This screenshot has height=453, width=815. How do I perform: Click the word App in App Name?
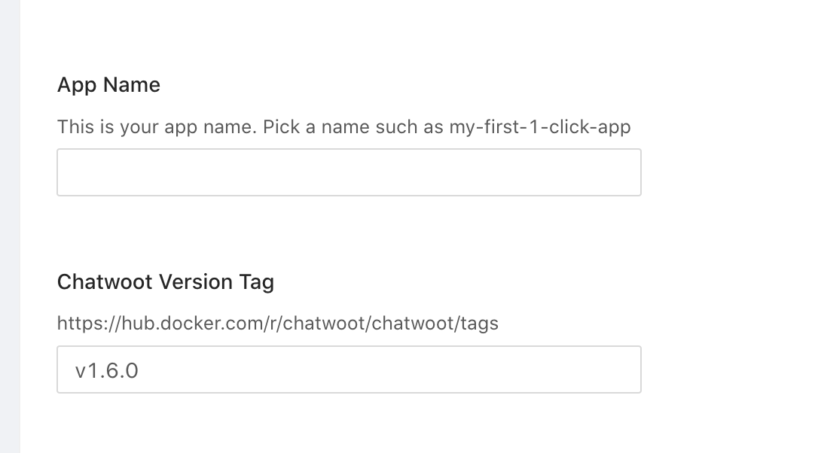coord(75,85)
